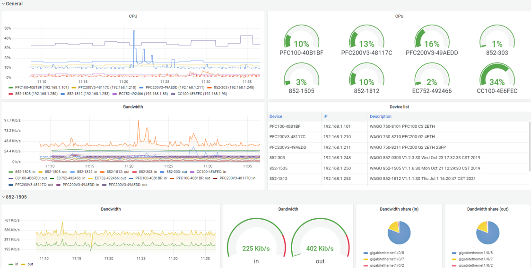Toggle PFC100-40B1BF (192.168.1.101) series in CPU legend
531x268 pixels.
point(42,87)
